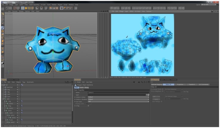Click the last checkered axis icon in toolbar
The height and width of the screenshot is (128, 220).
coord(57,8)
